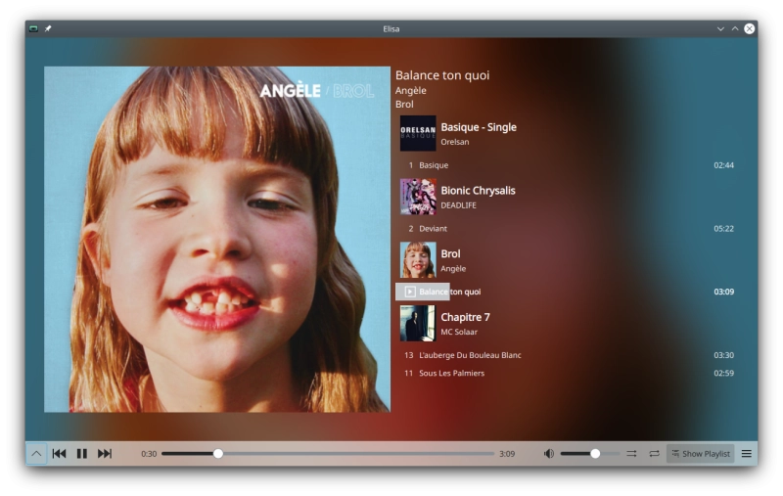This screenshot has height=496, width=783.
Task: Click the Basique - Single album title
Action: pyautogui.click(x=479, y=127)
